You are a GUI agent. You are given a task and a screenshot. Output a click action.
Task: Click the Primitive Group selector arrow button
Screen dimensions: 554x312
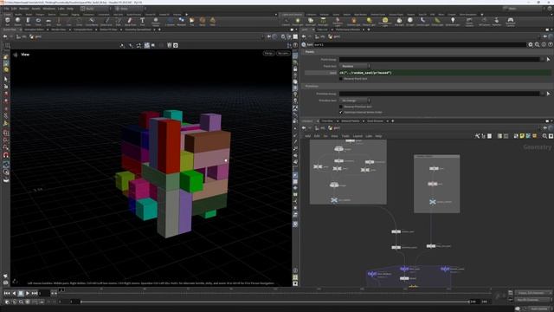tap(548, 94)
